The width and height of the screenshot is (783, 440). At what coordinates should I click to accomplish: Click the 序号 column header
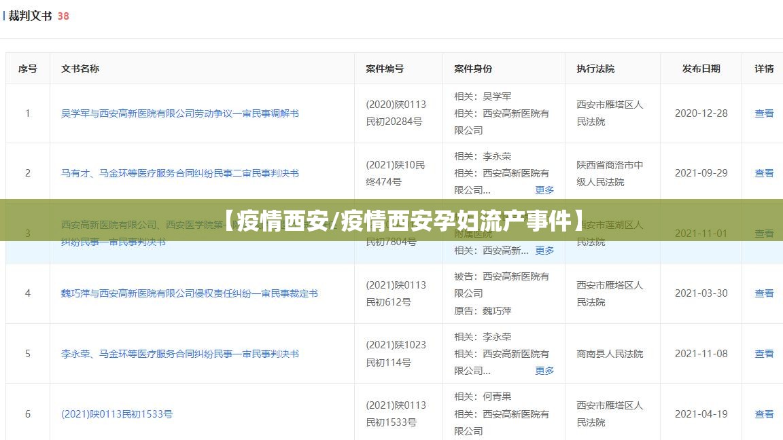point(27,69)
